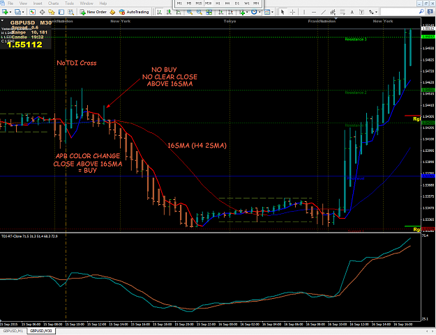Click the search magnifier icon

(x=421, y=12)
